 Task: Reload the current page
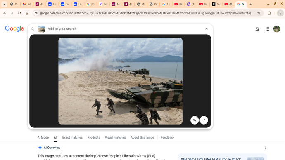tap(19, 13)
